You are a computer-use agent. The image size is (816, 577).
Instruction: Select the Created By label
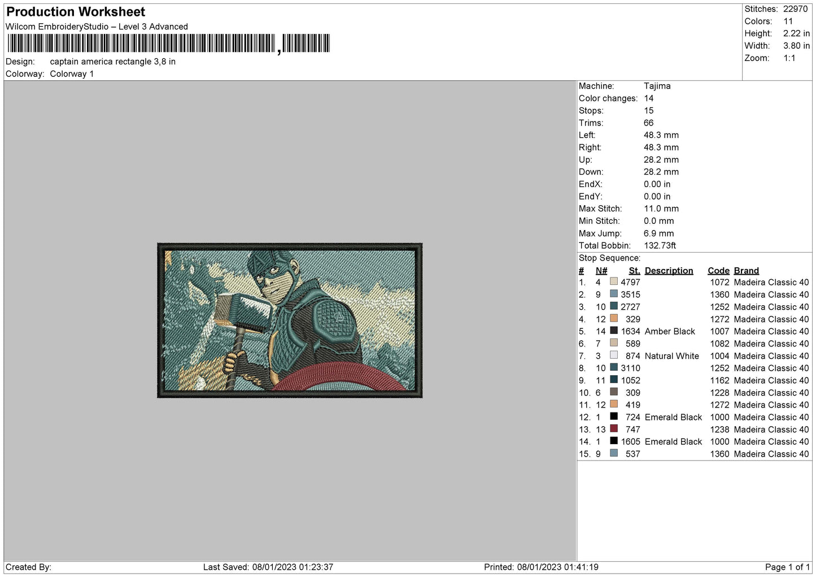coord(28,567)
